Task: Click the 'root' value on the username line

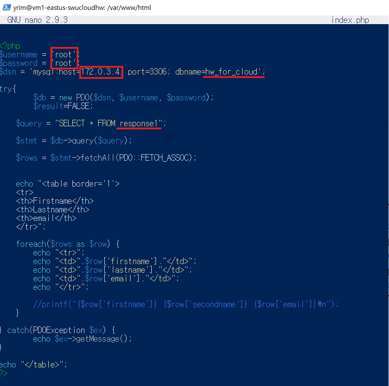Action: [63, 54]
